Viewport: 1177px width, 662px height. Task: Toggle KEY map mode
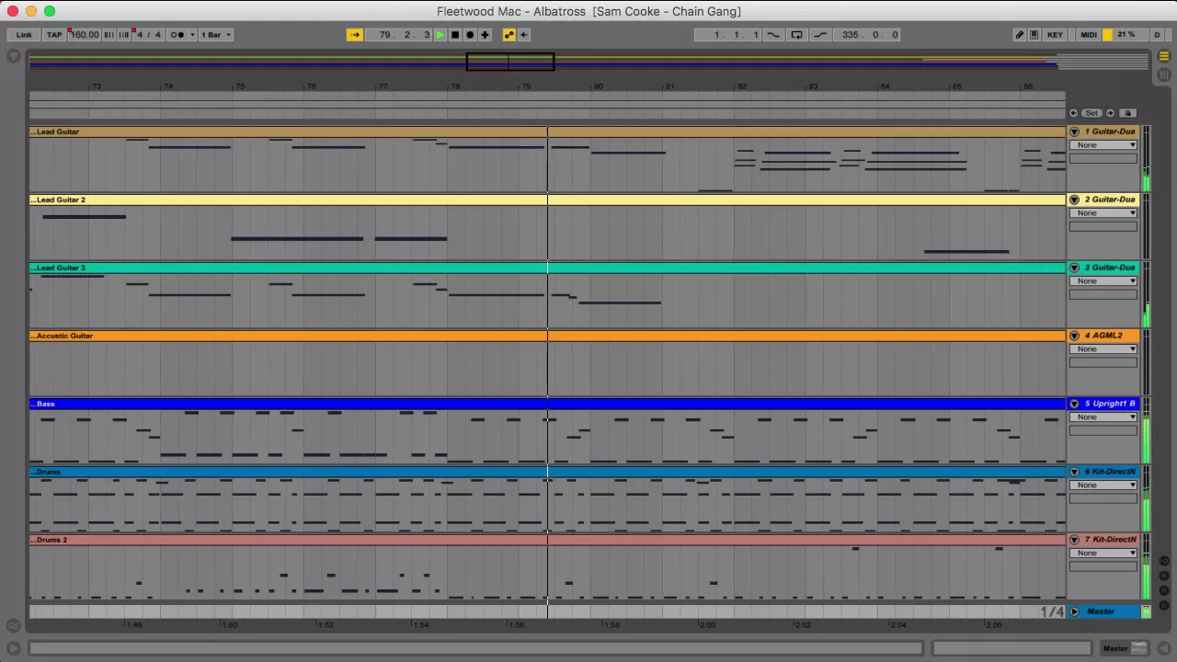pyautogui.click(x=1055, y=35)
